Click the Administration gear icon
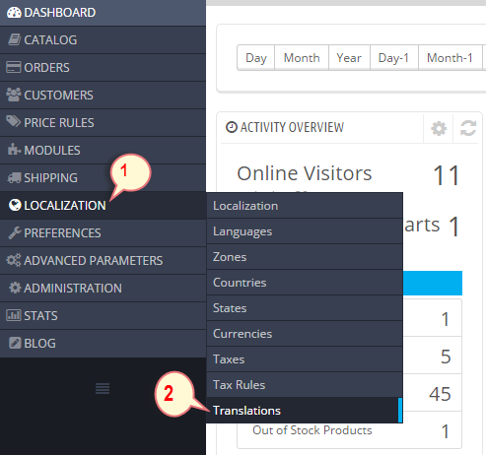Viewport: 486px width, 455px height. tap(15, 288)
